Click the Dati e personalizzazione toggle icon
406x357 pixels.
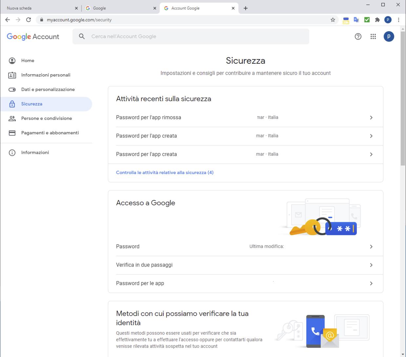[12, 89]
